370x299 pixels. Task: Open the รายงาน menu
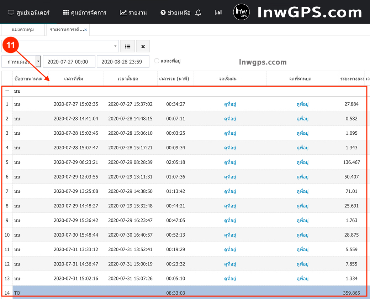coord(133,13)
